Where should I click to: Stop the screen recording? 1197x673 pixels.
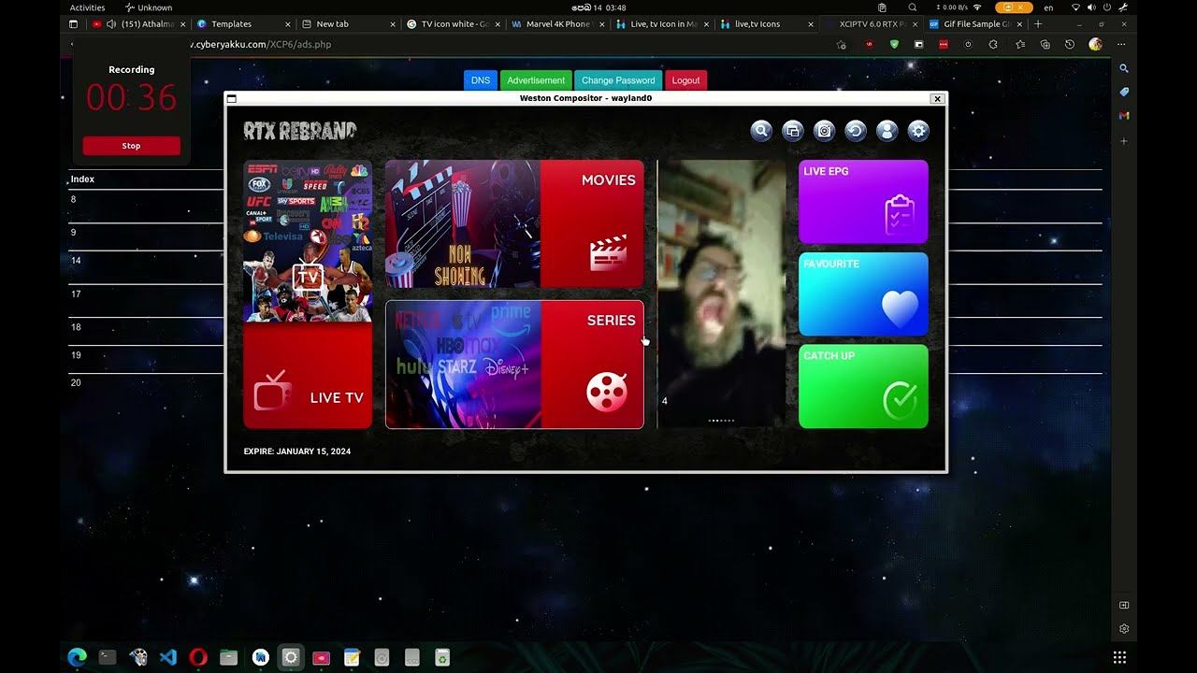[x=131, y=146]
